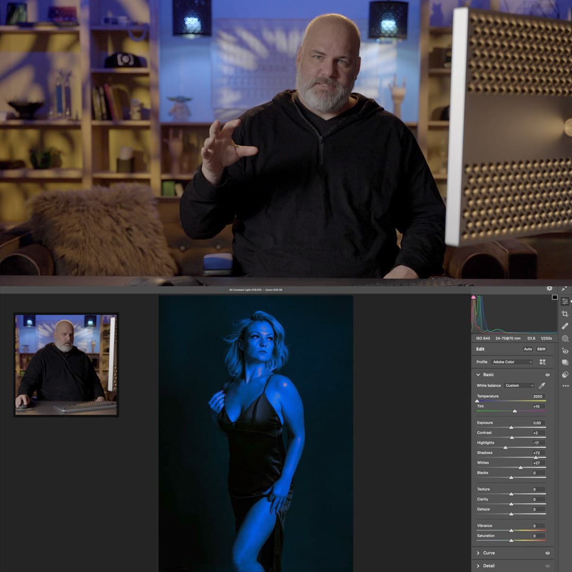Image resolution: width=572 pixels, height=572 pixels.
Task: Toggle the highlight clipping warning in histogram
Action: pos(555,297)
